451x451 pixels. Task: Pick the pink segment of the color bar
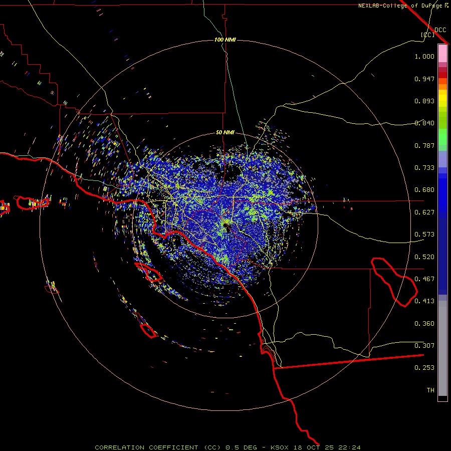(x=442, y=54)
